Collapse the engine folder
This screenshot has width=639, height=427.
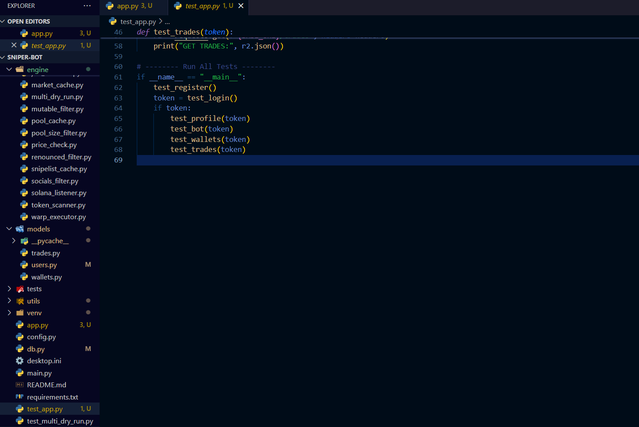point(9,69)
